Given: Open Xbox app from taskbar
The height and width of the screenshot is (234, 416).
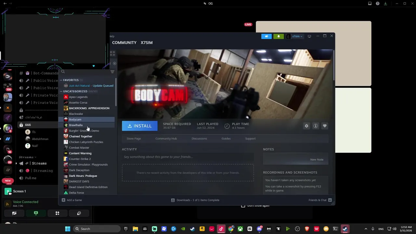Looking at the screenshot, I should (x=240, y=229).
